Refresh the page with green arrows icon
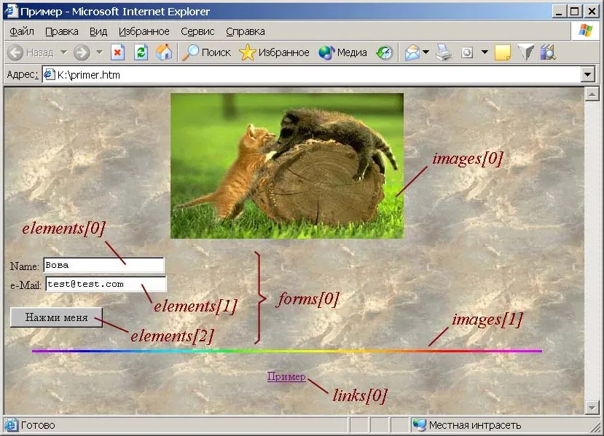The width and height of the screenshot is (604, 436). point(141,52)
